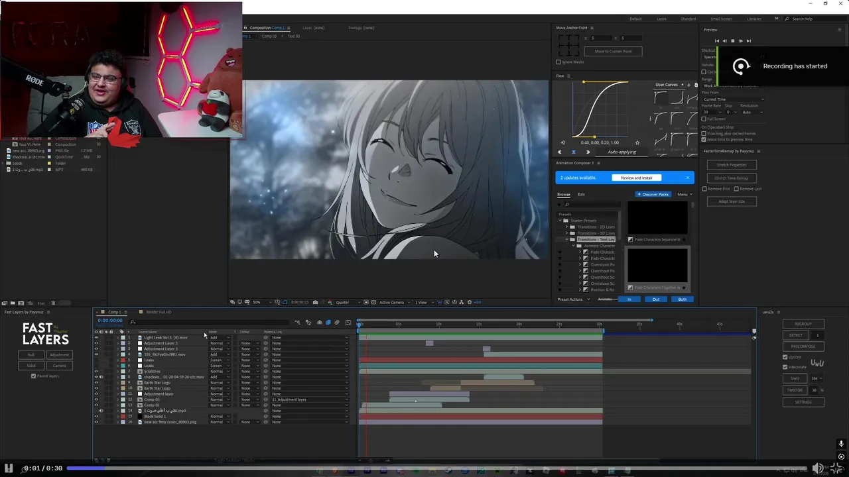
Task: Open viewer resolution Quarter dropdown
Action: [349, 302]
